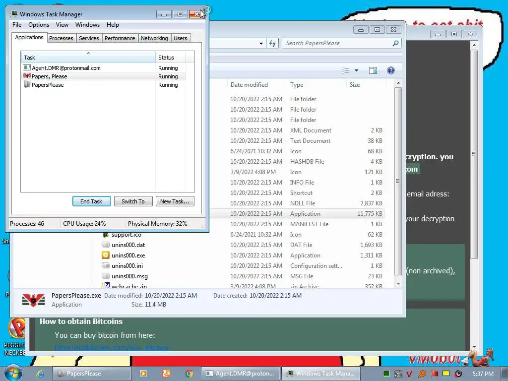508x381 pixels.
Task: Select the Agent.DMR@protonmail.com task
Action: point(103,67)
